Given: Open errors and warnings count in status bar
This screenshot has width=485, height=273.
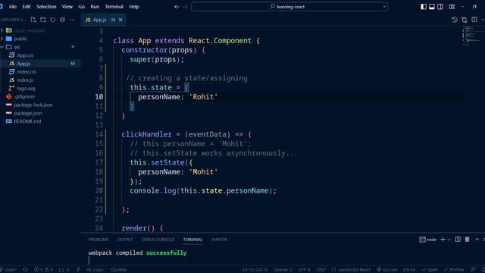Looking at the screenshot, I should (x=44, y=270).
